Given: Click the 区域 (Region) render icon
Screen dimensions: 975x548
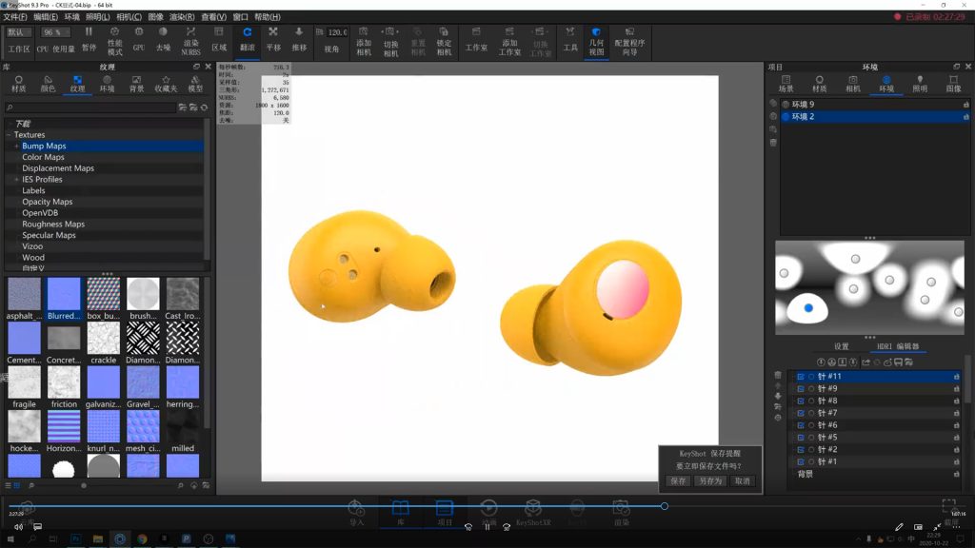Looking at the screenshot, I should tap(219, 38).
